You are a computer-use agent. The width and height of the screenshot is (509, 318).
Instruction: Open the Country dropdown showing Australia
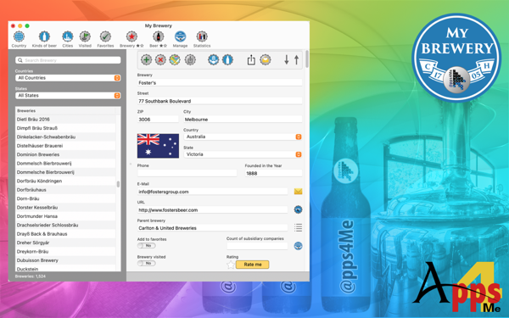(243, 137)
